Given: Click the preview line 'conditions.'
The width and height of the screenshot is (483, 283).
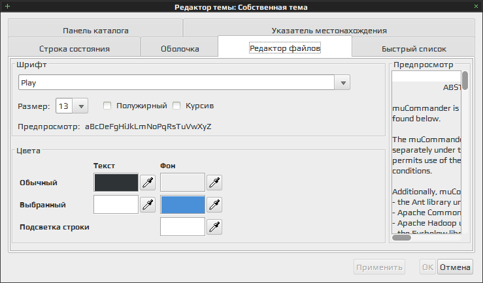Looking at the screenshot, I should [412, 171].
